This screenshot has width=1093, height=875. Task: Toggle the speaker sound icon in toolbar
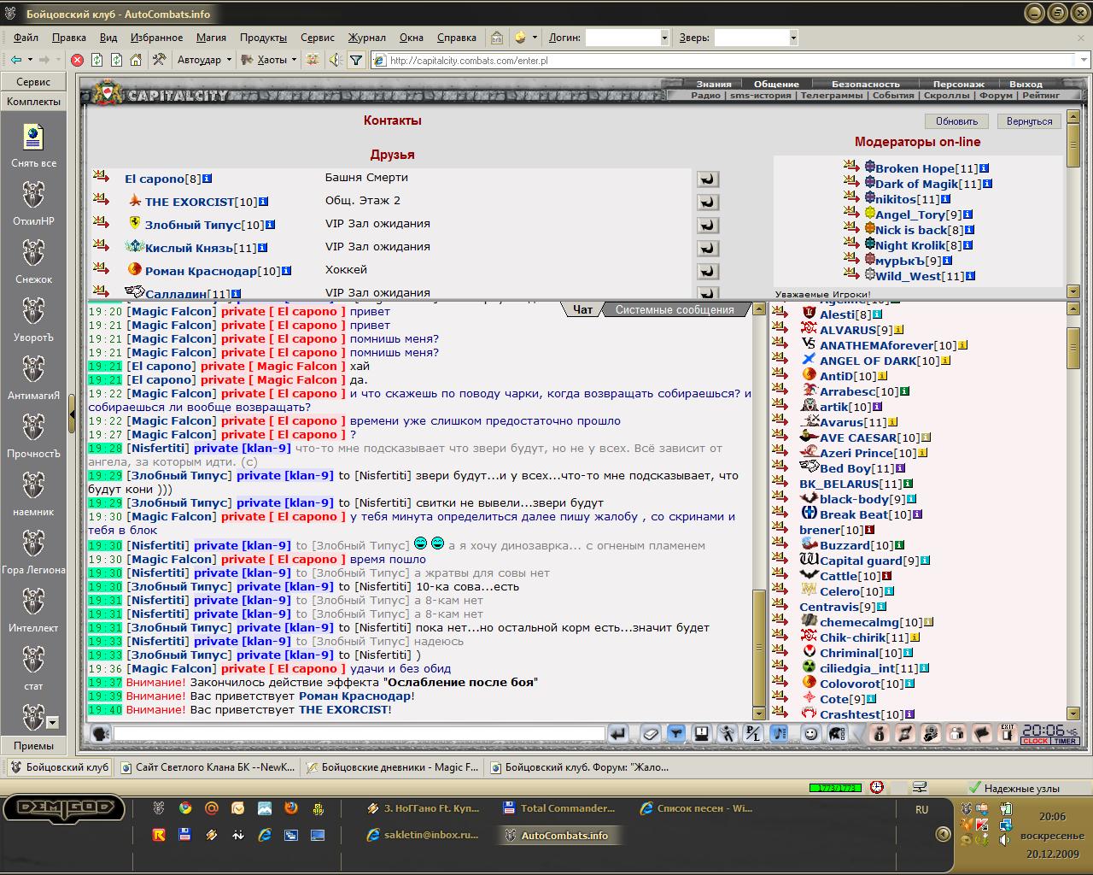(x=335, y=60)
